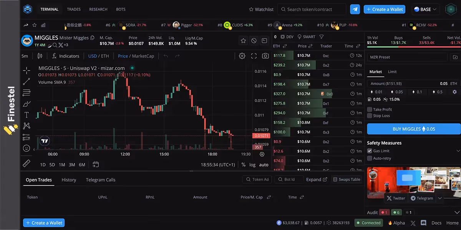Click Create a Wallet in the header

point(384,9)
